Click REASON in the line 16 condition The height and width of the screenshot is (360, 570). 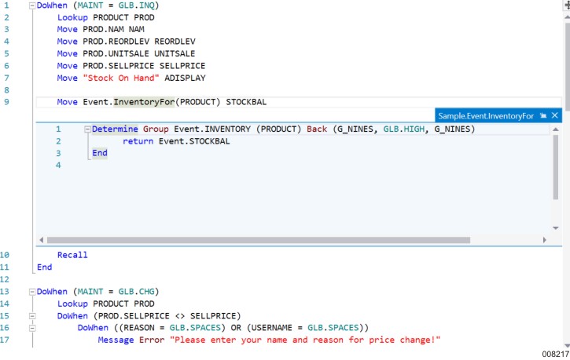coord(139,328)
